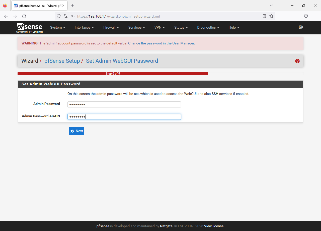321x231 pixels.
Task: Click the pfSense Community Edition logo
Action: [x=30, y=28]
